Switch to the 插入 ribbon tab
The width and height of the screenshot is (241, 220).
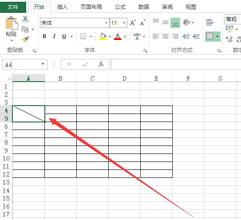pos(63,7)
